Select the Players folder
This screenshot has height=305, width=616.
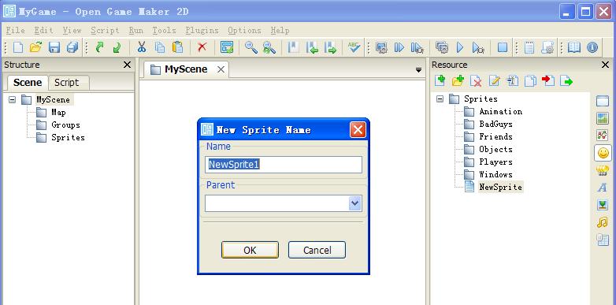click(495, 162)
